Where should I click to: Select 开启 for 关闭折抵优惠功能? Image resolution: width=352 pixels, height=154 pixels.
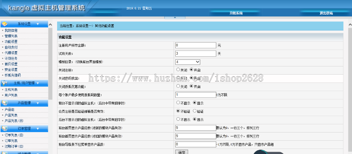pos(191,86)
